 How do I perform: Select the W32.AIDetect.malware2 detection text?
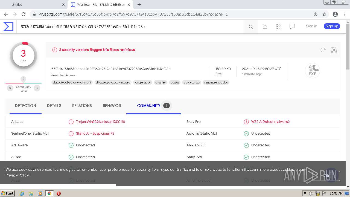[x=270, y=122]
